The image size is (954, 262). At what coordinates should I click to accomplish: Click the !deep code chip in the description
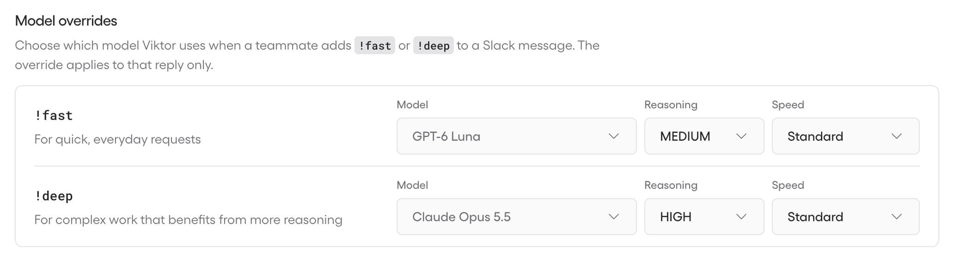tap(433, 45)
